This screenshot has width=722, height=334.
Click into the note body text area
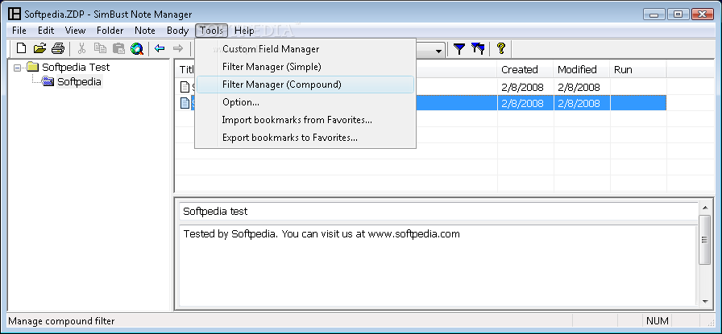438,265
